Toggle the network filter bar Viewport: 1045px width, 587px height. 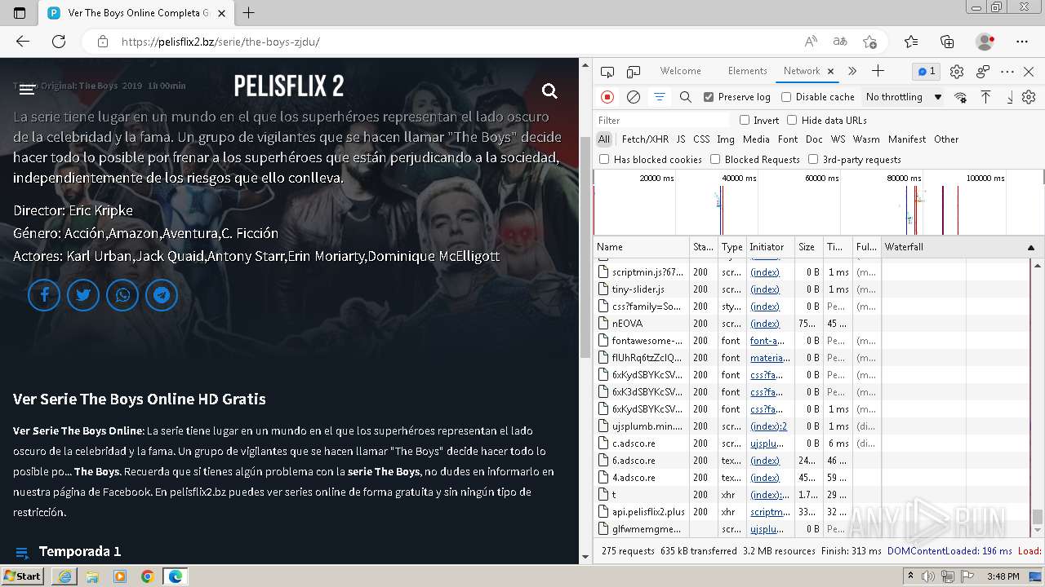(x=660, y=97)
